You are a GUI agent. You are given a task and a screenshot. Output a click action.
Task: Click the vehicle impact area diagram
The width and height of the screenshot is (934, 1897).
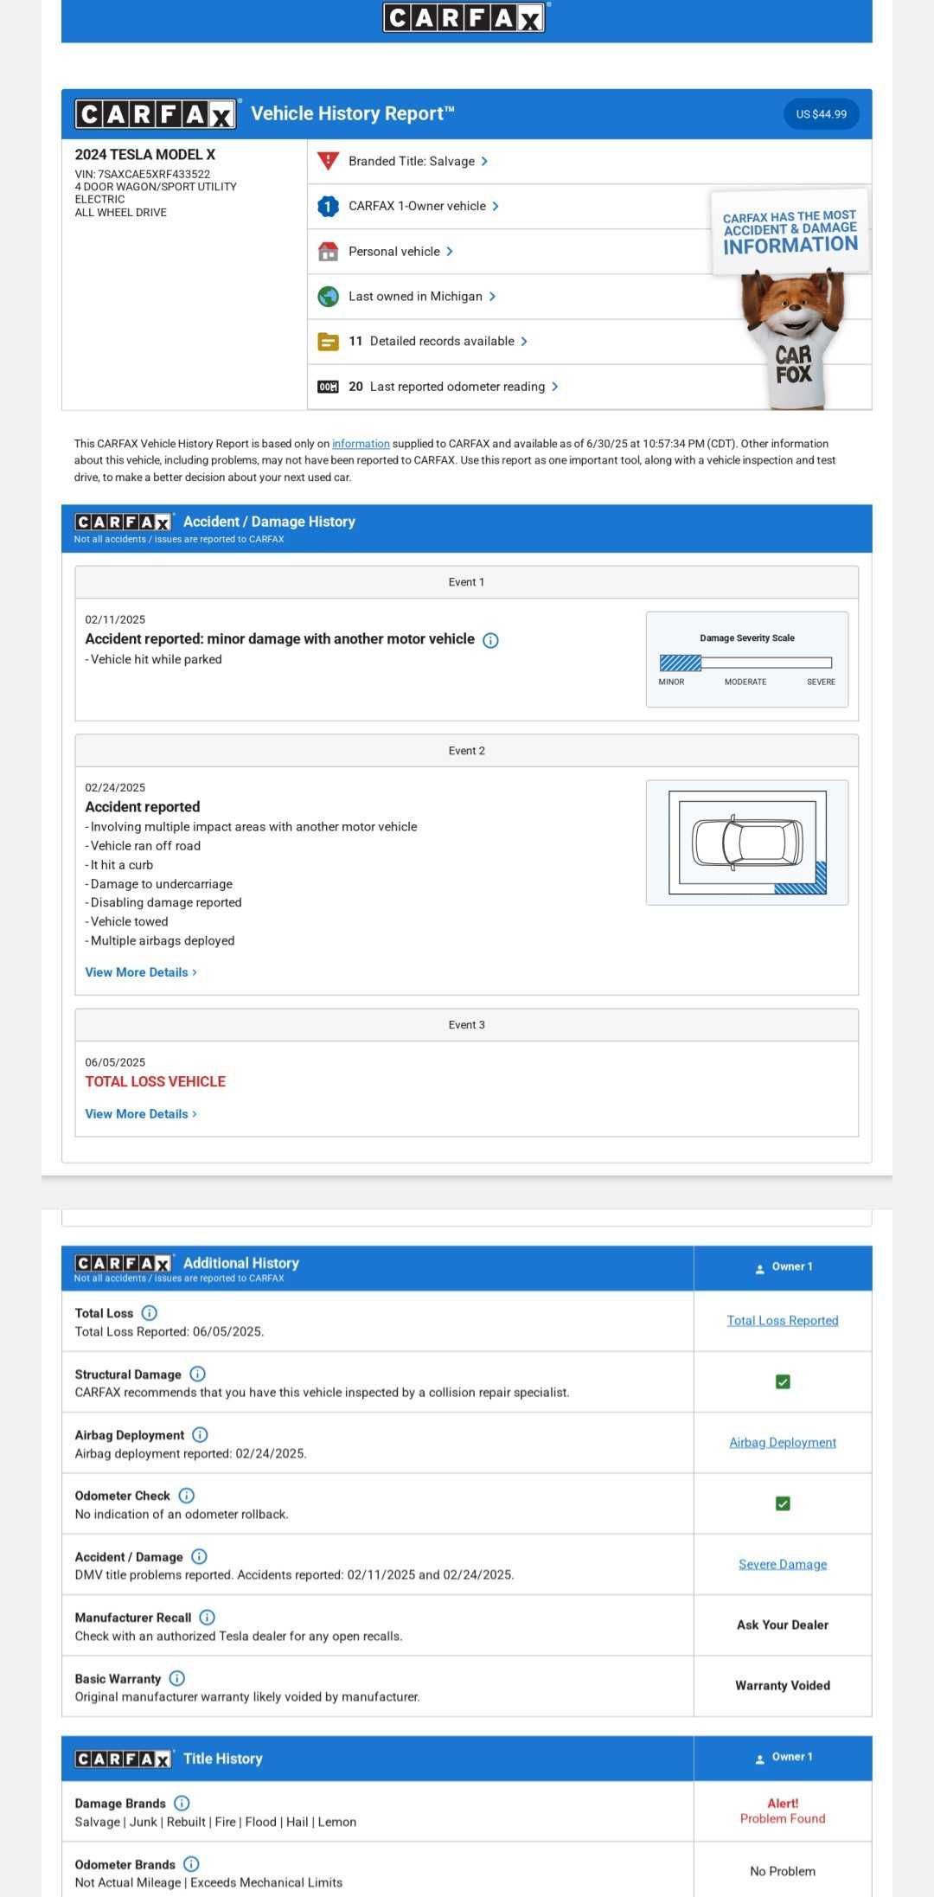pyautogui.click(x=747, y=843)
